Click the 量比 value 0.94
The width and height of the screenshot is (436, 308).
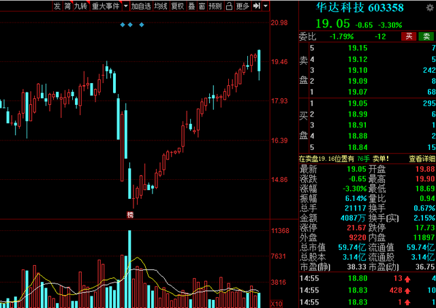[x=427, y=198]
